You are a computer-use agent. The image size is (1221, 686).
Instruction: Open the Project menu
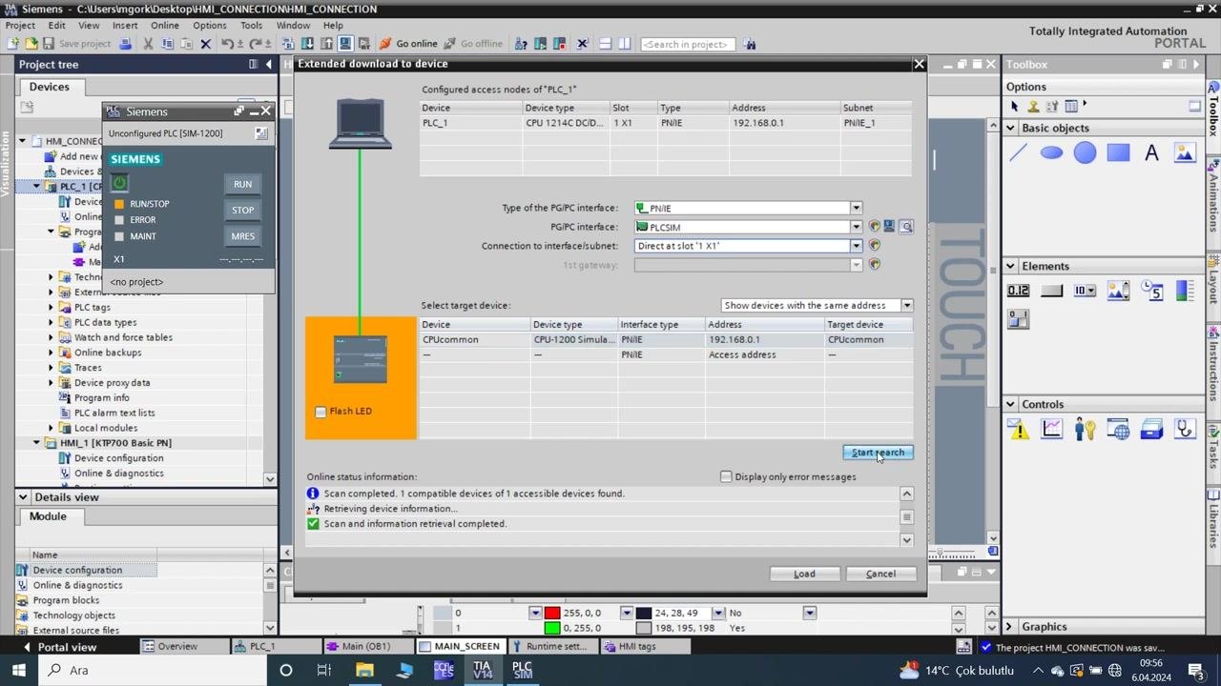pyautogui.click(x=20, y=26)
